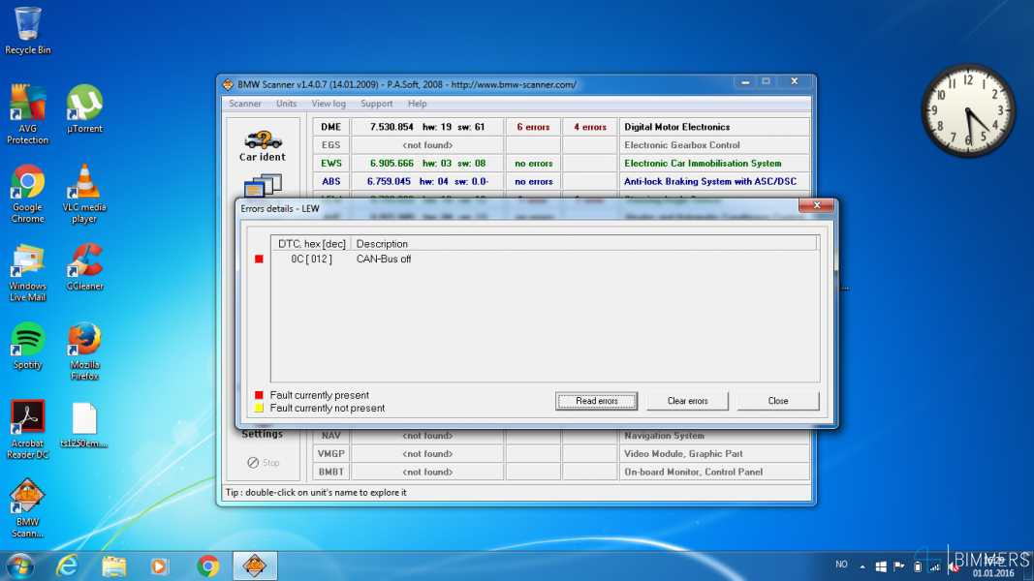The image size is (1034, 581).
Task: Switch to BMW Scanner taskbar button
Action: pos(255,566)
